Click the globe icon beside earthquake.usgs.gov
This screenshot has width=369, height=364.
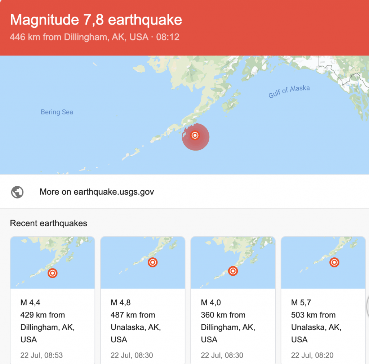tap(17, 192)
